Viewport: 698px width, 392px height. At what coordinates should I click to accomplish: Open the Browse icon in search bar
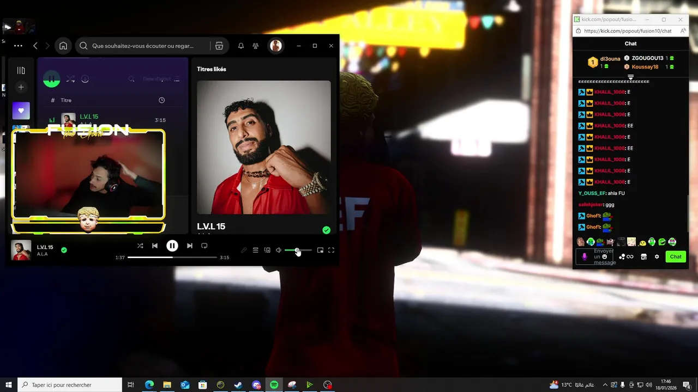click(219, 46)
